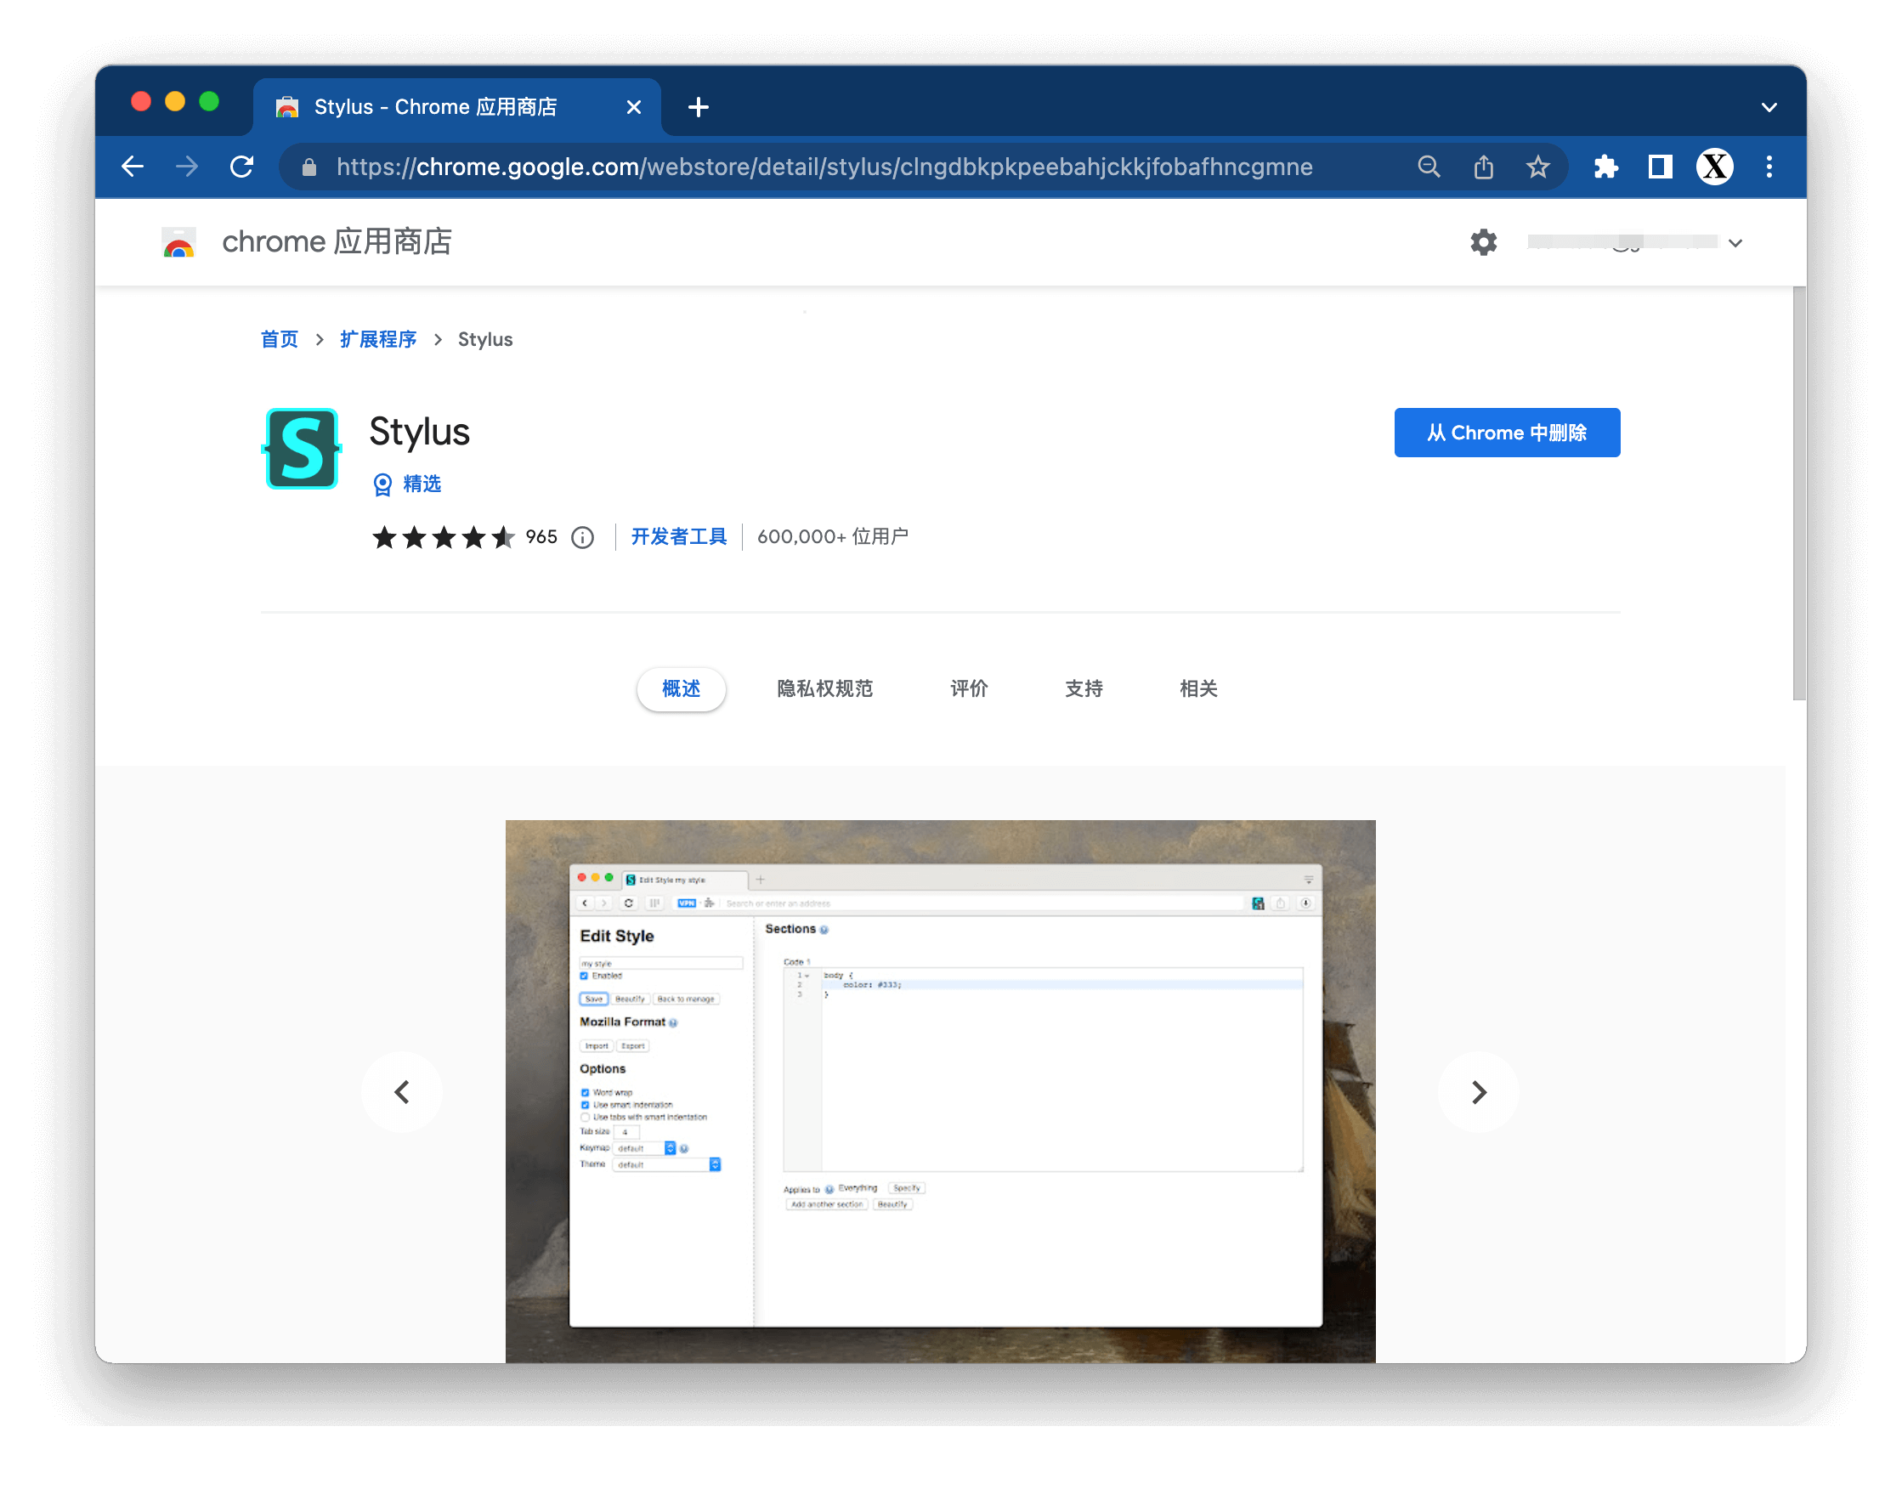
Task: Toggle the side panel icon
Action: click(x=1660, y=167)
